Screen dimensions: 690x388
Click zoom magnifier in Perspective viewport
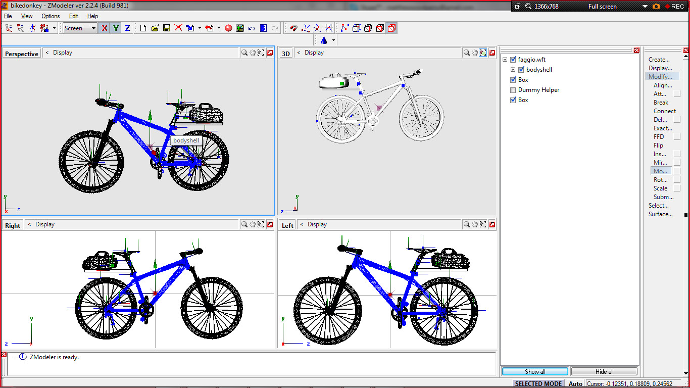[x=244, y=53]
